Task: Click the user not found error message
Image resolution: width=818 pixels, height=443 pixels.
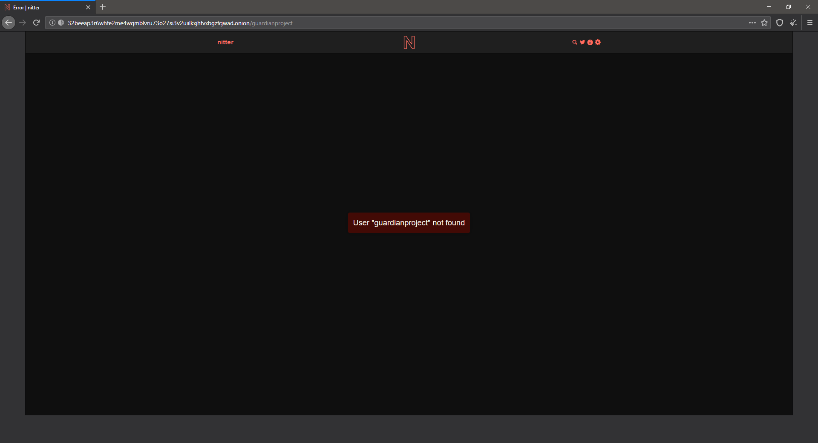Action: point(409,222)
